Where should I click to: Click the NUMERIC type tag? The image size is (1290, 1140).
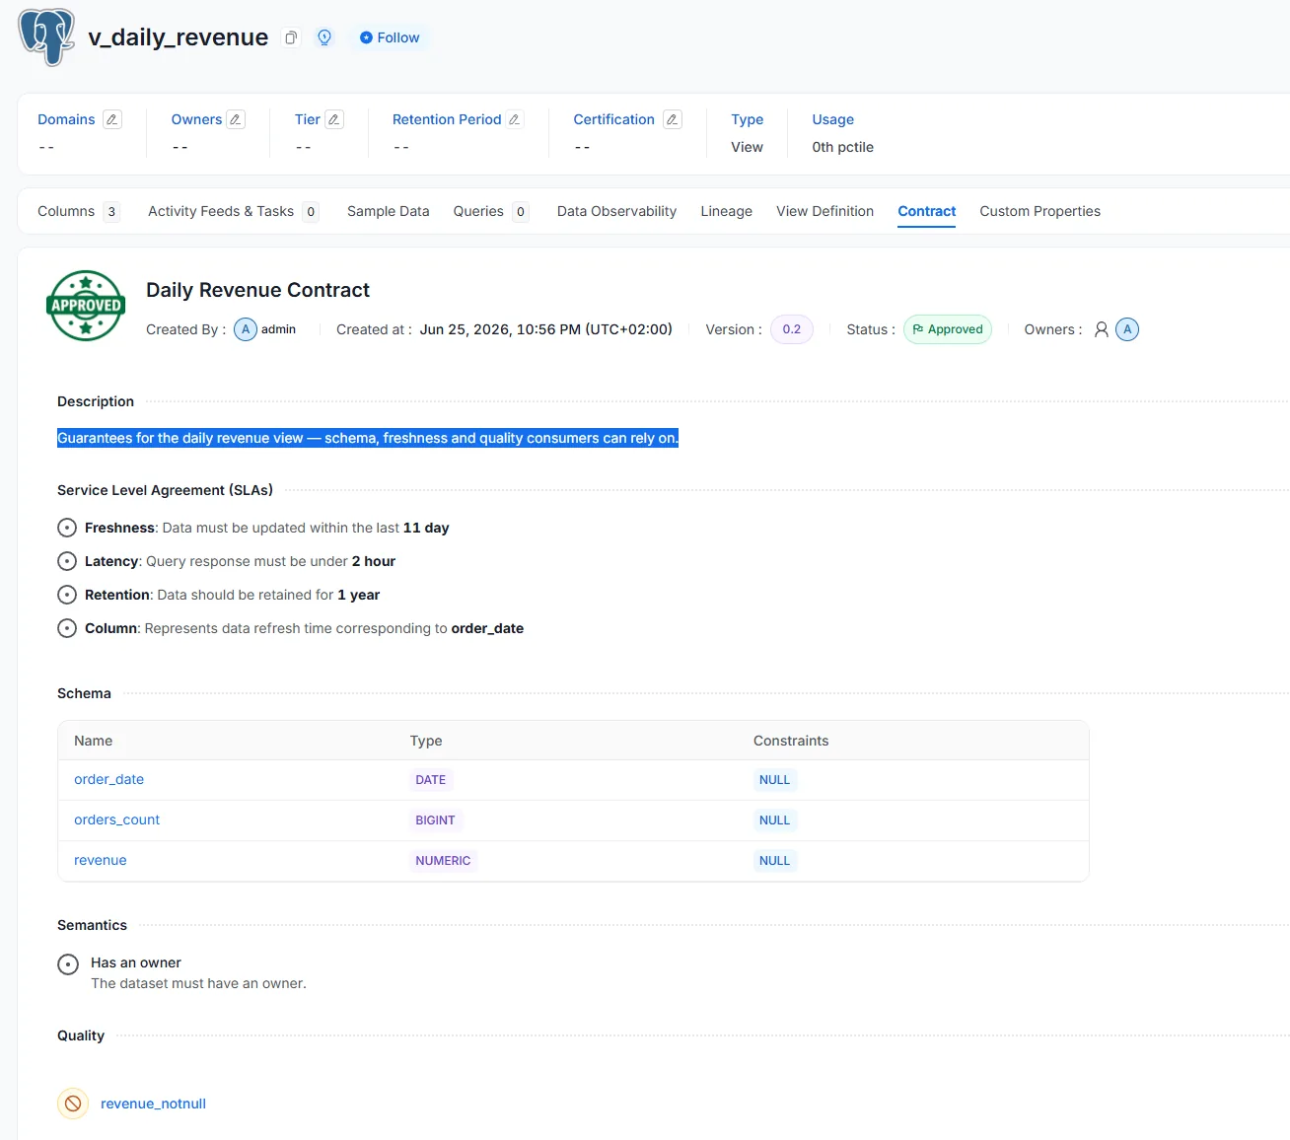pyautogui.click(x=443, y=861)
